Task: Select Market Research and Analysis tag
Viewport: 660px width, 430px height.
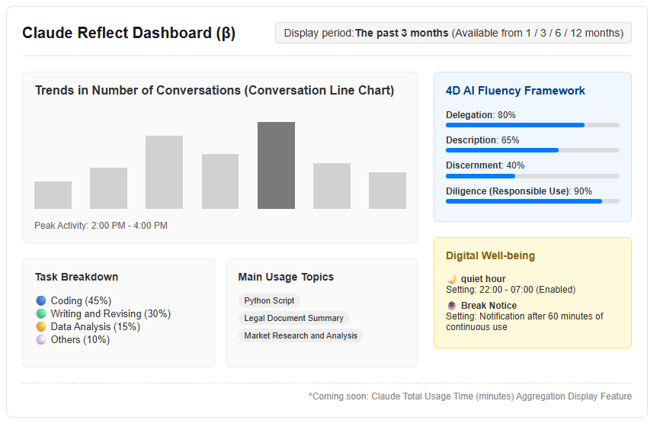Action: point(300,335)
